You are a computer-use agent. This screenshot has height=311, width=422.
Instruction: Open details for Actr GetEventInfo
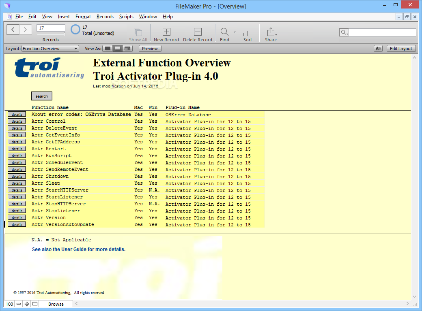(x=17, y=135)
